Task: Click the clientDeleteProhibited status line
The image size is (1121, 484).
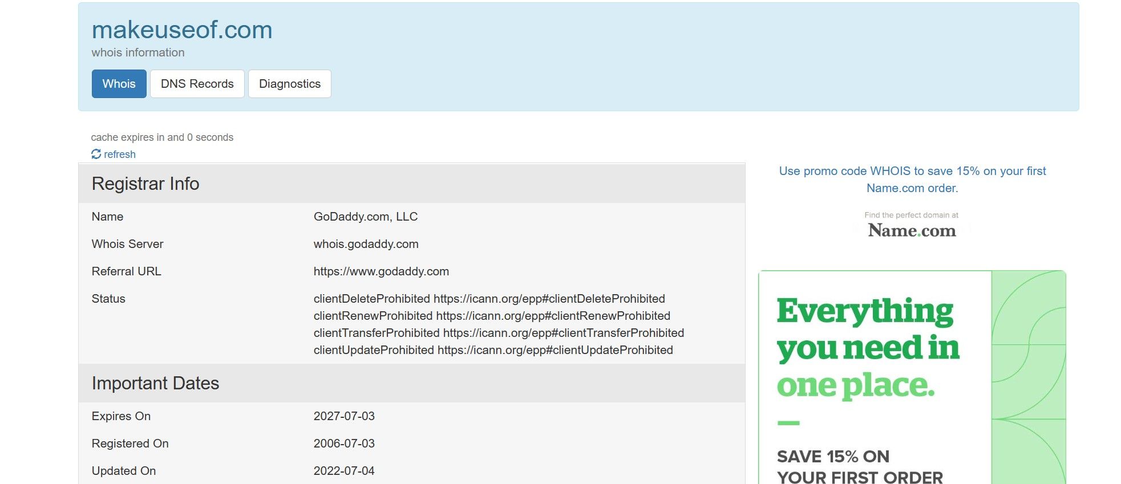Action: pyautogui.click(x=489, y=299)
